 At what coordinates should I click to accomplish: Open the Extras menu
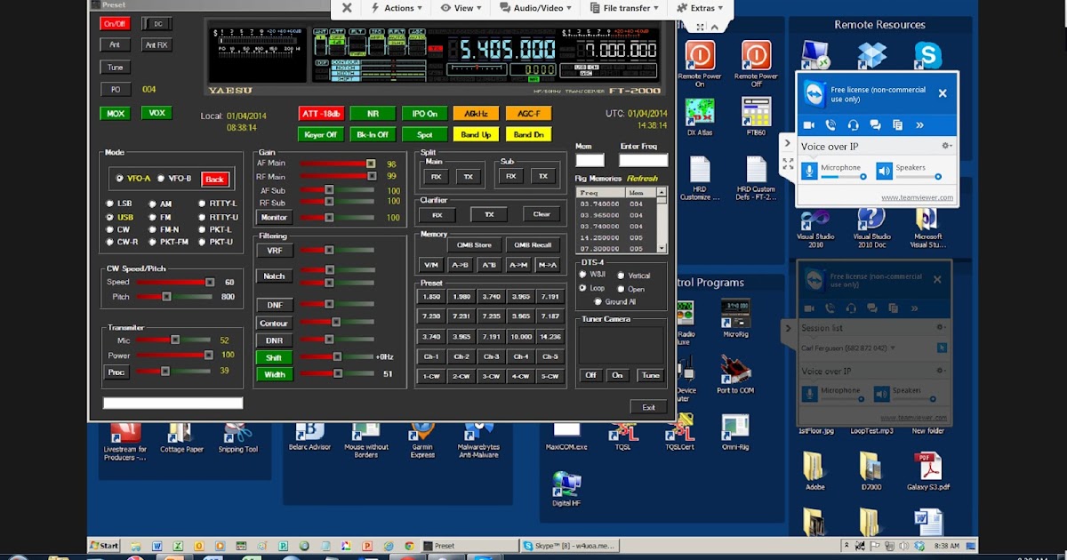701,8
